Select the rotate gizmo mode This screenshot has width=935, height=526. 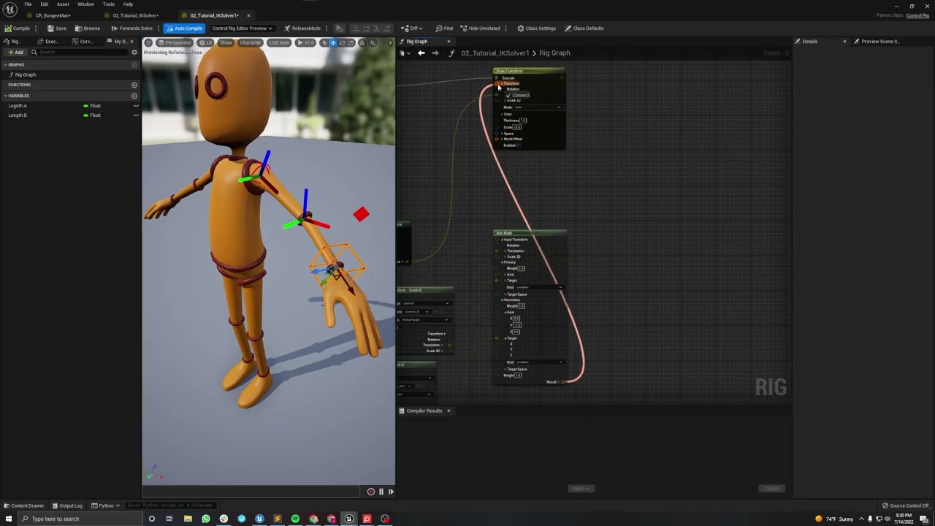(342, 42)
